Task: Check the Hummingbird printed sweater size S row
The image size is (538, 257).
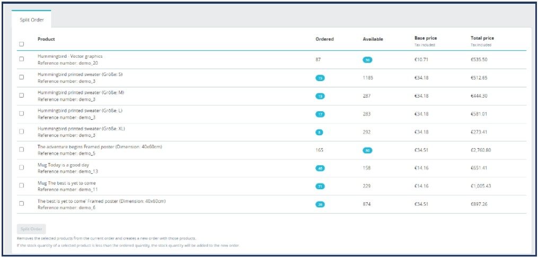Action: [x=22, y=77]
